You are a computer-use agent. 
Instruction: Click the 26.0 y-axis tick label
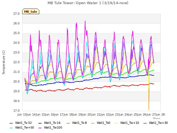coord(17,24)
